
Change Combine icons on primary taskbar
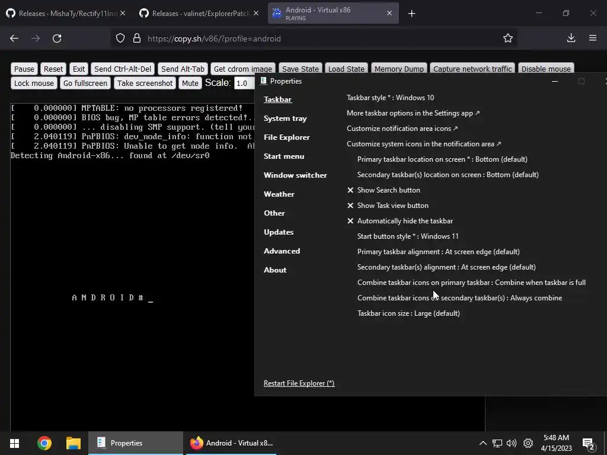[471, 283]
